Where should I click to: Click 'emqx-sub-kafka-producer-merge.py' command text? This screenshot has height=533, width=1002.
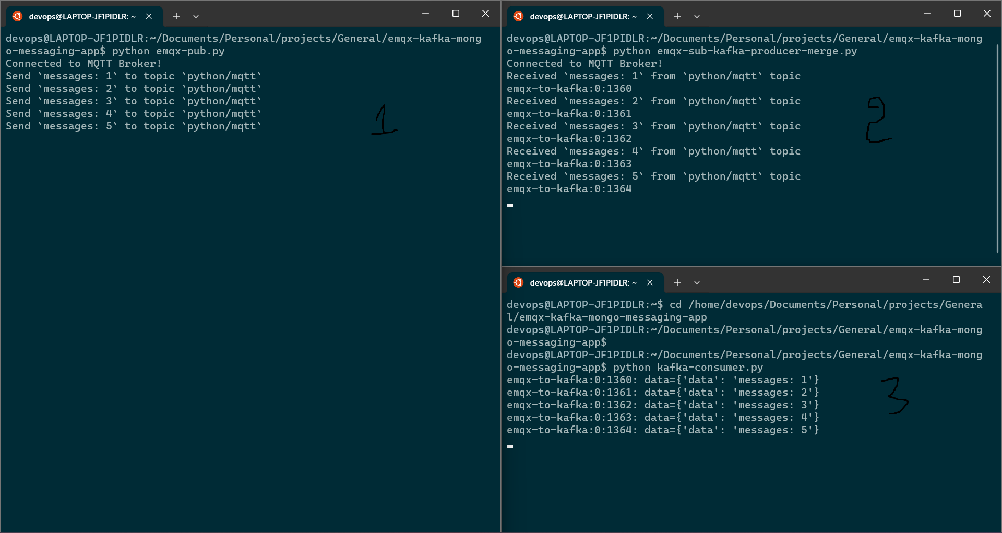[757, 51]
